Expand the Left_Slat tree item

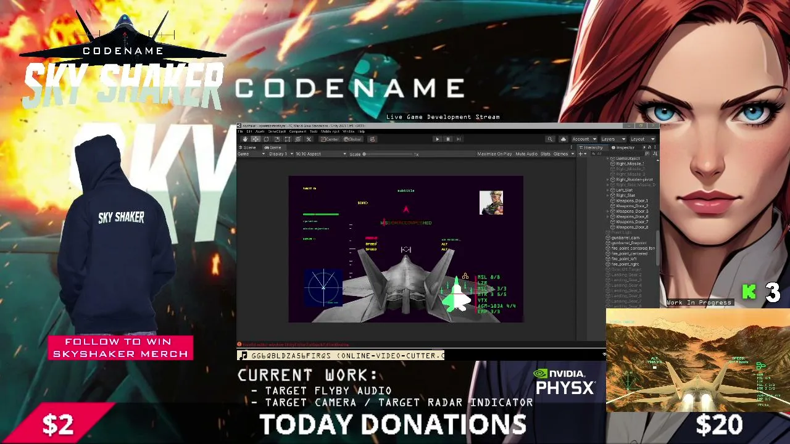pyautogui.click(x=609, y=191)
